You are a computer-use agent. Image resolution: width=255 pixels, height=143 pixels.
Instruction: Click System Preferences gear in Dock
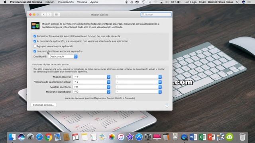[148, 137]
